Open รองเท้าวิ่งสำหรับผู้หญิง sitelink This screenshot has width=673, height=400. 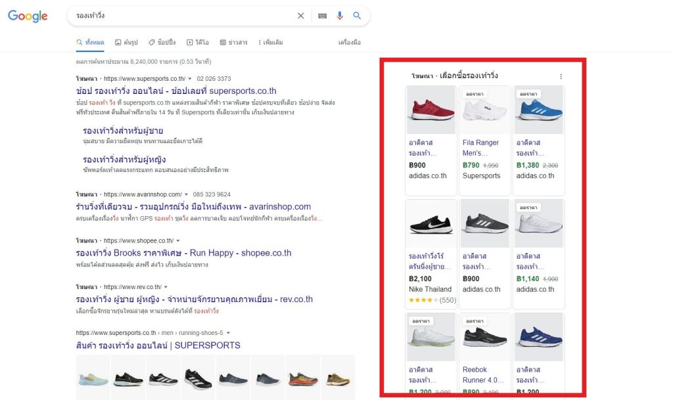[124, 160]
